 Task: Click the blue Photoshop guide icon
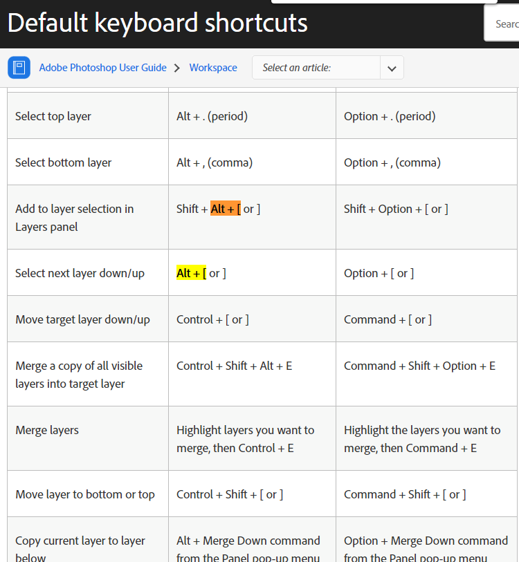(x=19, y=67)
